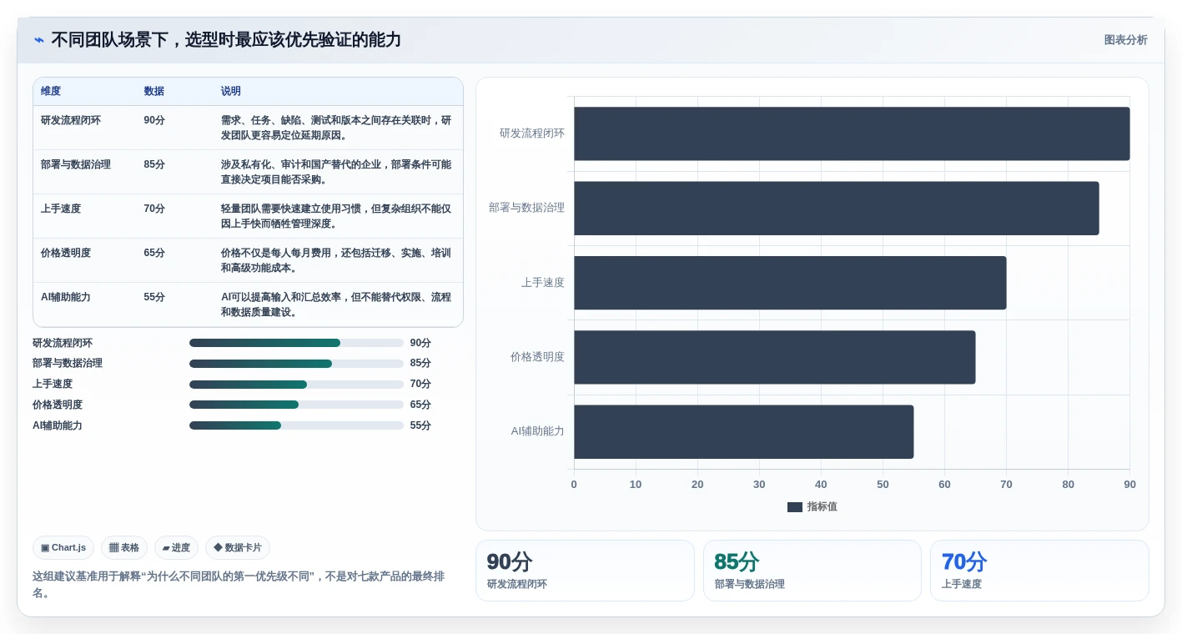Click the 研发流程闭环 progress bar
Screen dimensions: 1182x634
pyautogui.click(x=296, y=343)
